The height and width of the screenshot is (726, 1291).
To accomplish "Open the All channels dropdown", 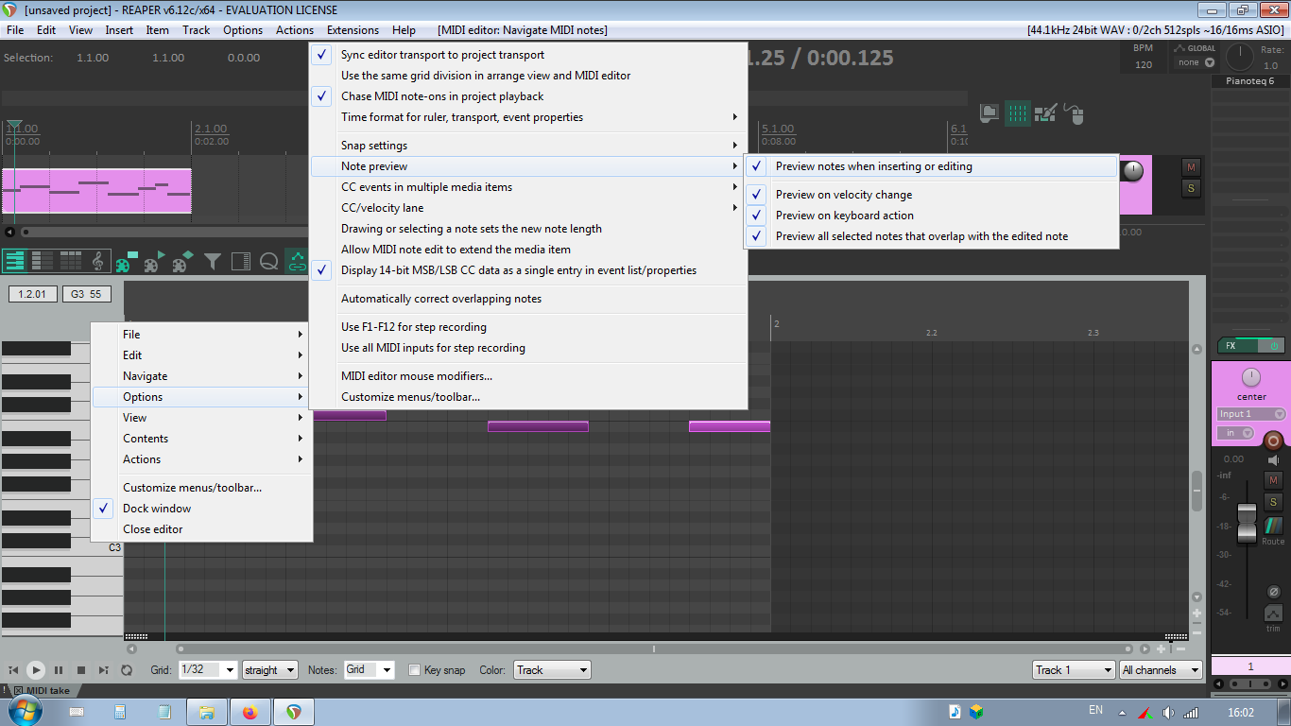I will [x=1161, y=670].
